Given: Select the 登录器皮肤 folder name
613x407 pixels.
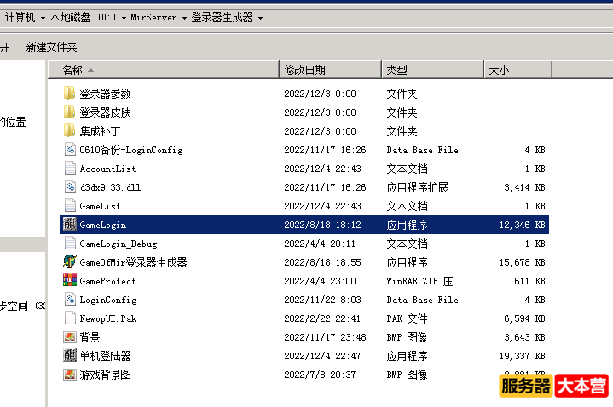Looking at the screenshot, I should tap(105, 112).
